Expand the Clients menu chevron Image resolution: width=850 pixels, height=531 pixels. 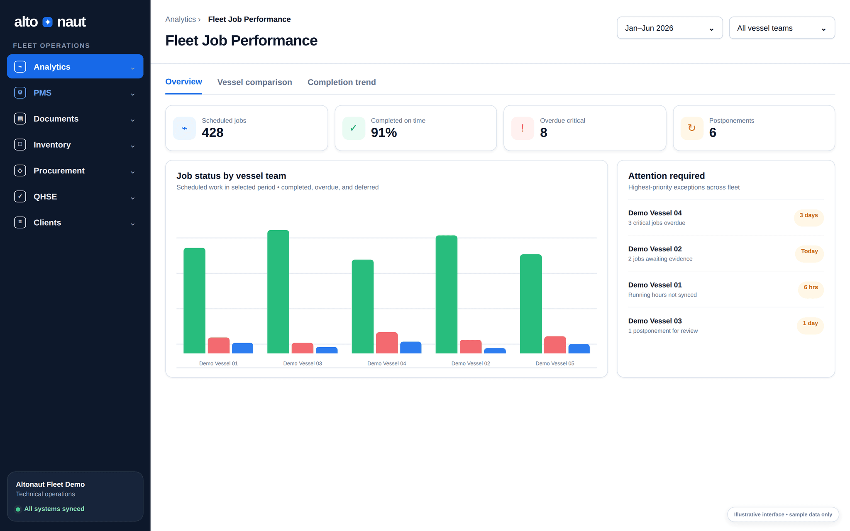coord(133,224)
